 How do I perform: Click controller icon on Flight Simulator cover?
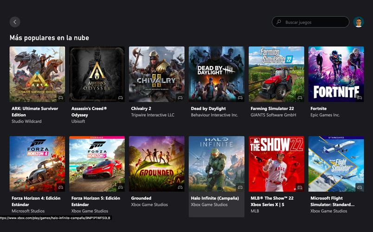[x=360, y=187]
